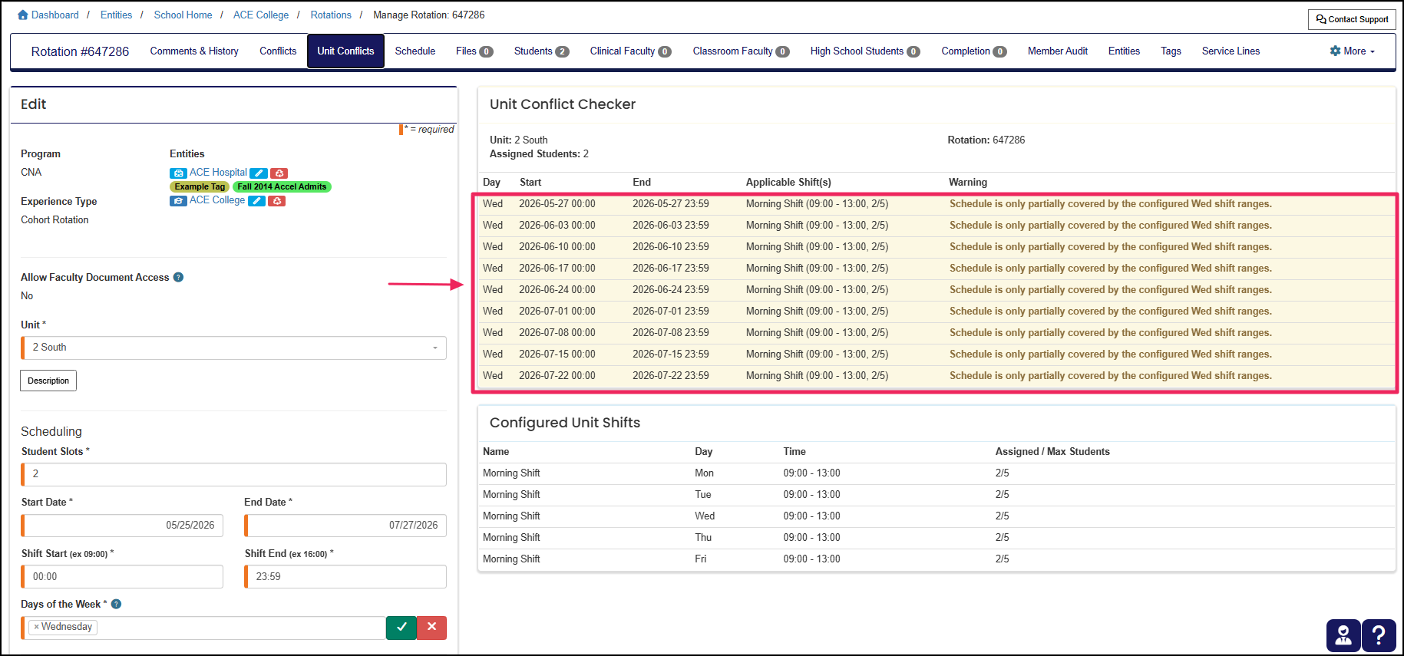This screenshot has height=656, width=1404.
Task: Open the Students tab
Action: coord(541,51)
